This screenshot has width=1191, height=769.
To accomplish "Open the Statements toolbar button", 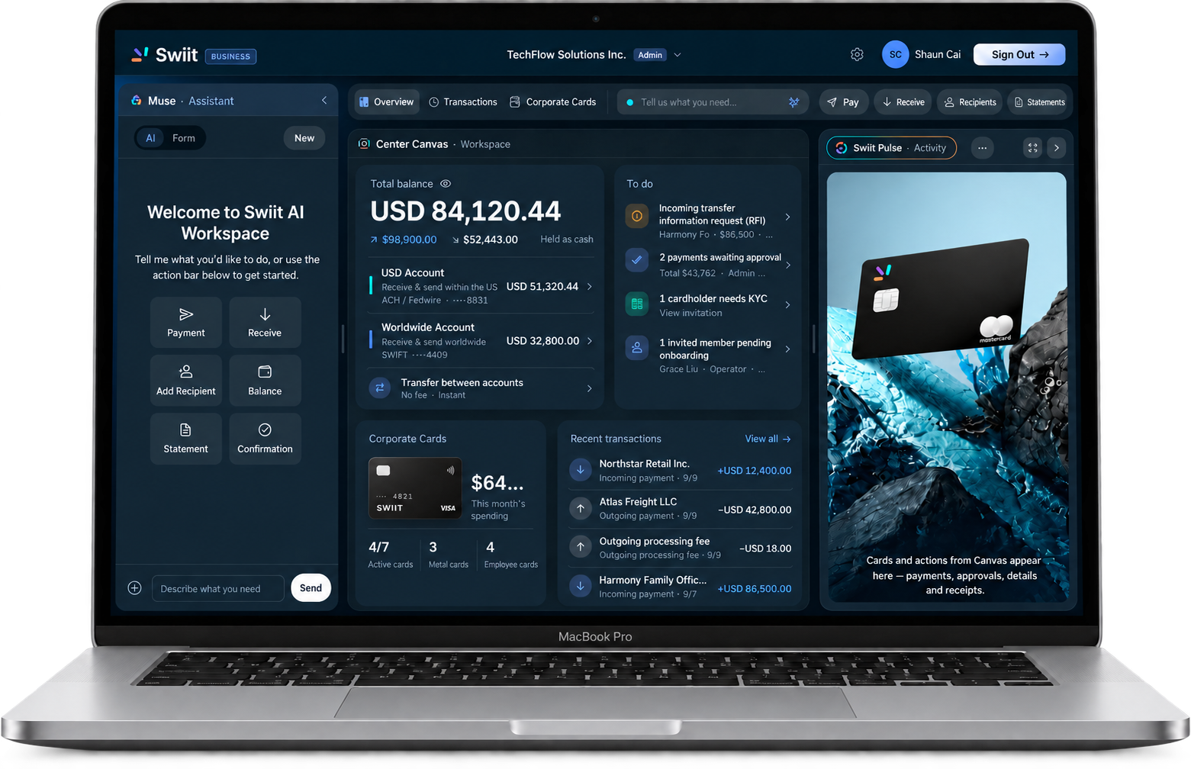I will pos(1039,102).
